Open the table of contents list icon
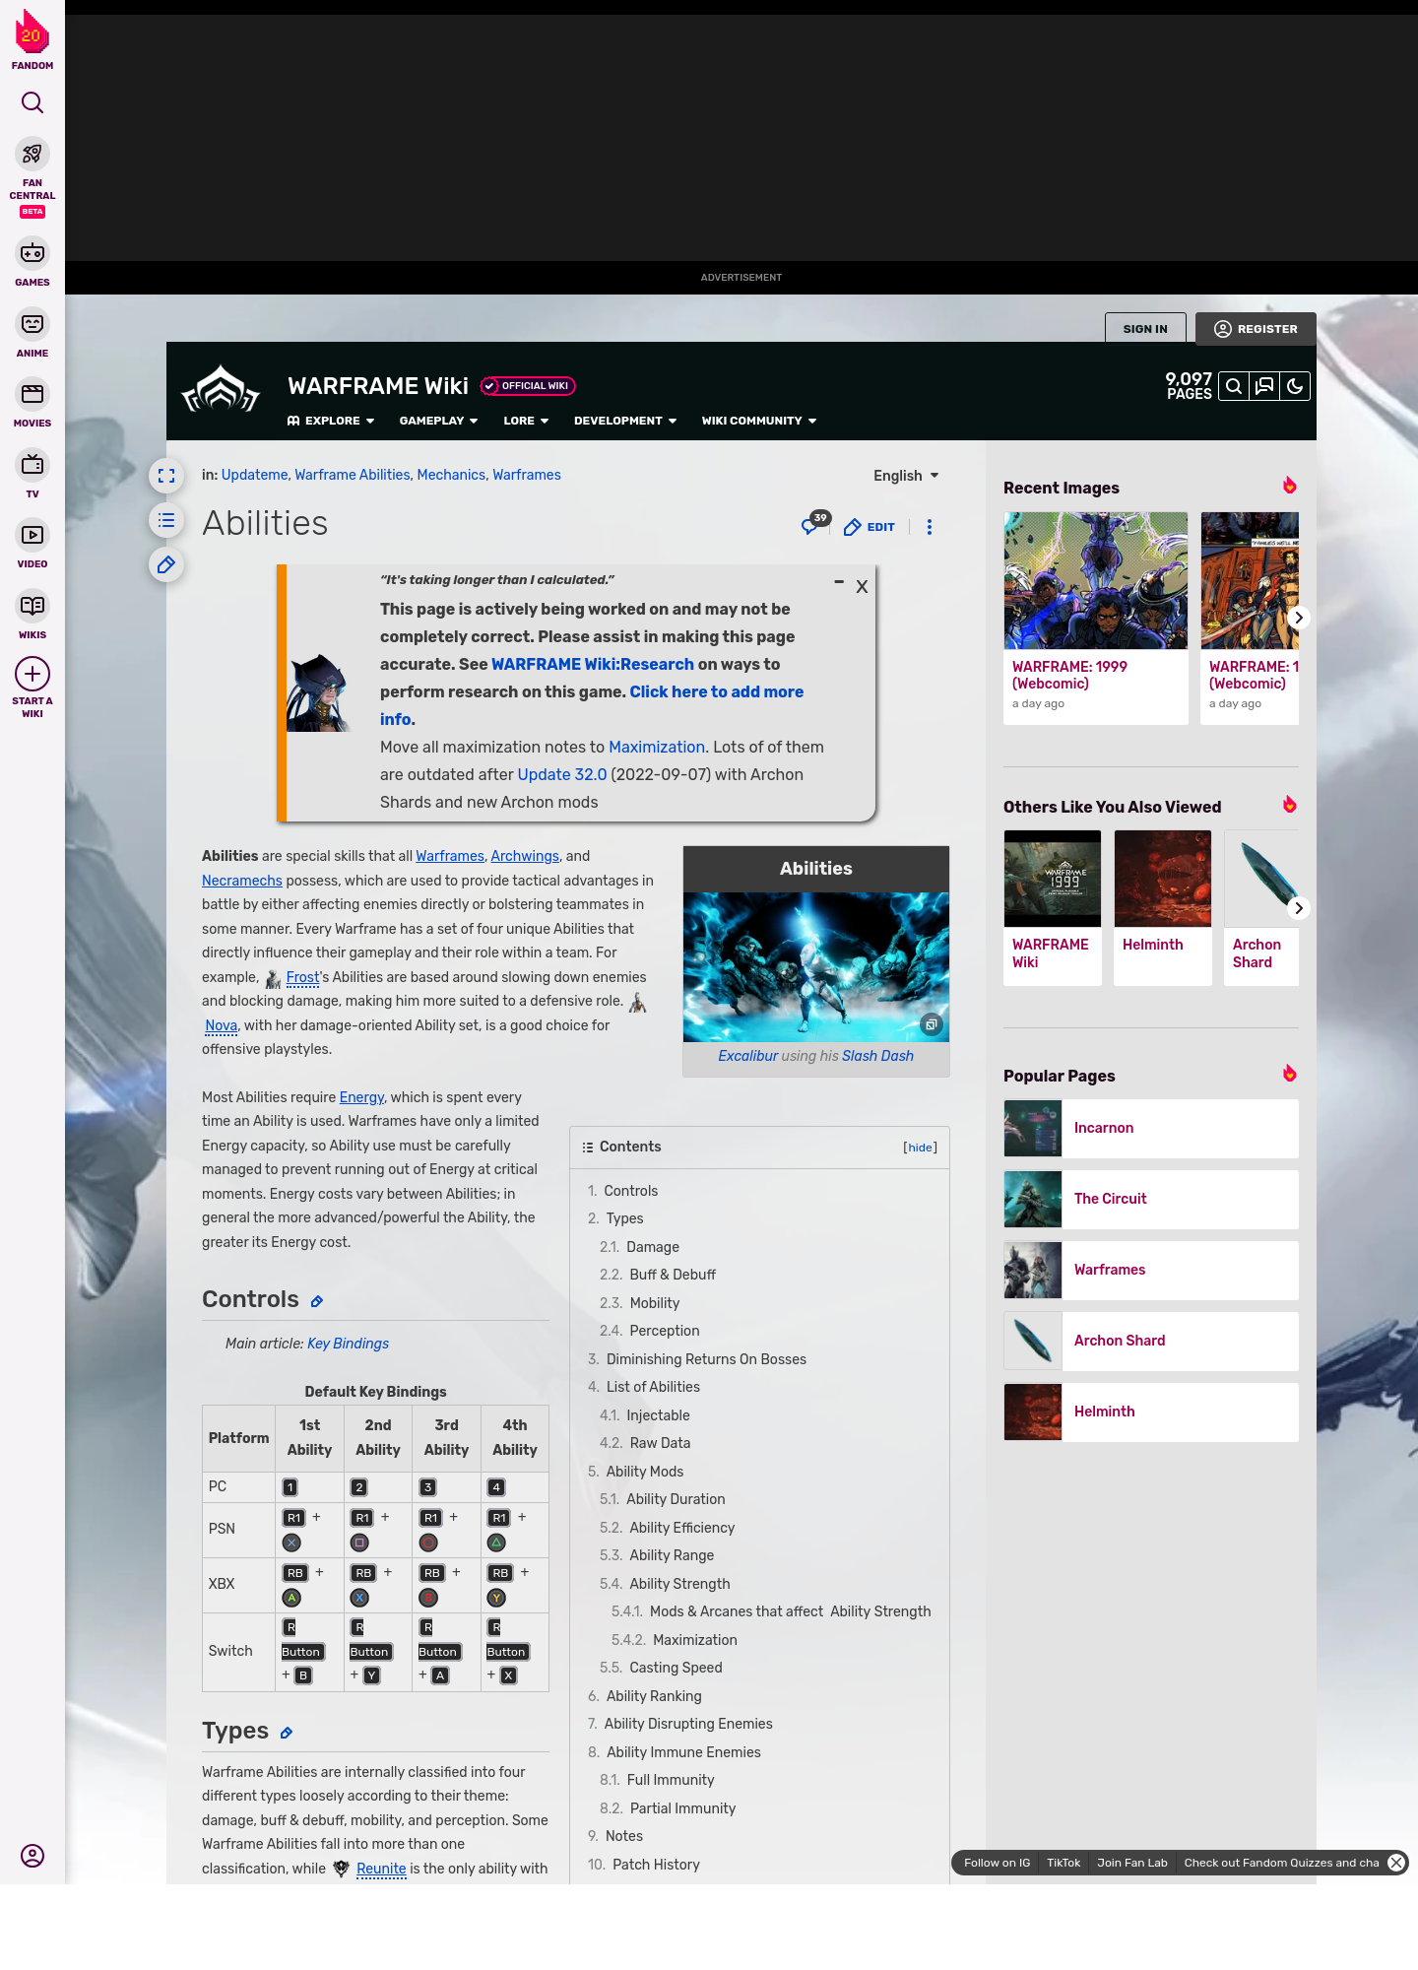This screenshot has height=1970, width=1418. tap(166, 520)
